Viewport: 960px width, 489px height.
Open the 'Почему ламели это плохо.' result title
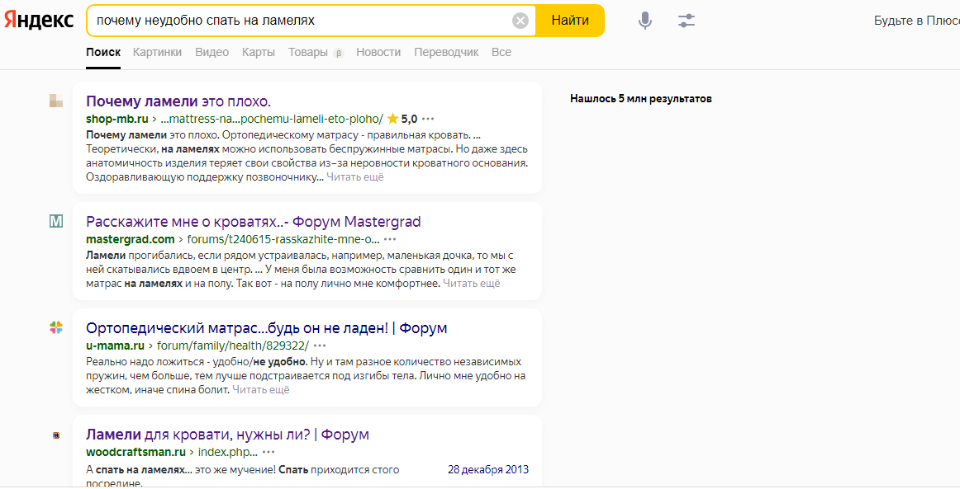178,101
